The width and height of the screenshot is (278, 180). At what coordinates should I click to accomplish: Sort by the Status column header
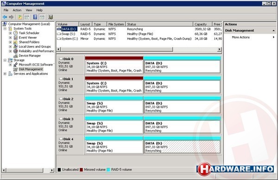point(159,24)
